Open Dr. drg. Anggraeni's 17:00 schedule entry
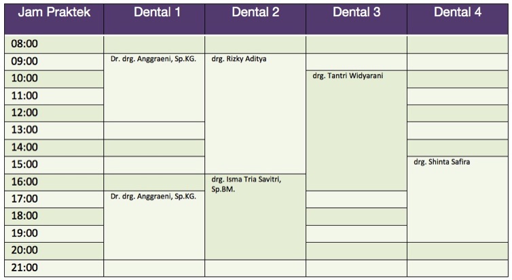The height and width of the screenshot is (280, 512). coord(153,197)
